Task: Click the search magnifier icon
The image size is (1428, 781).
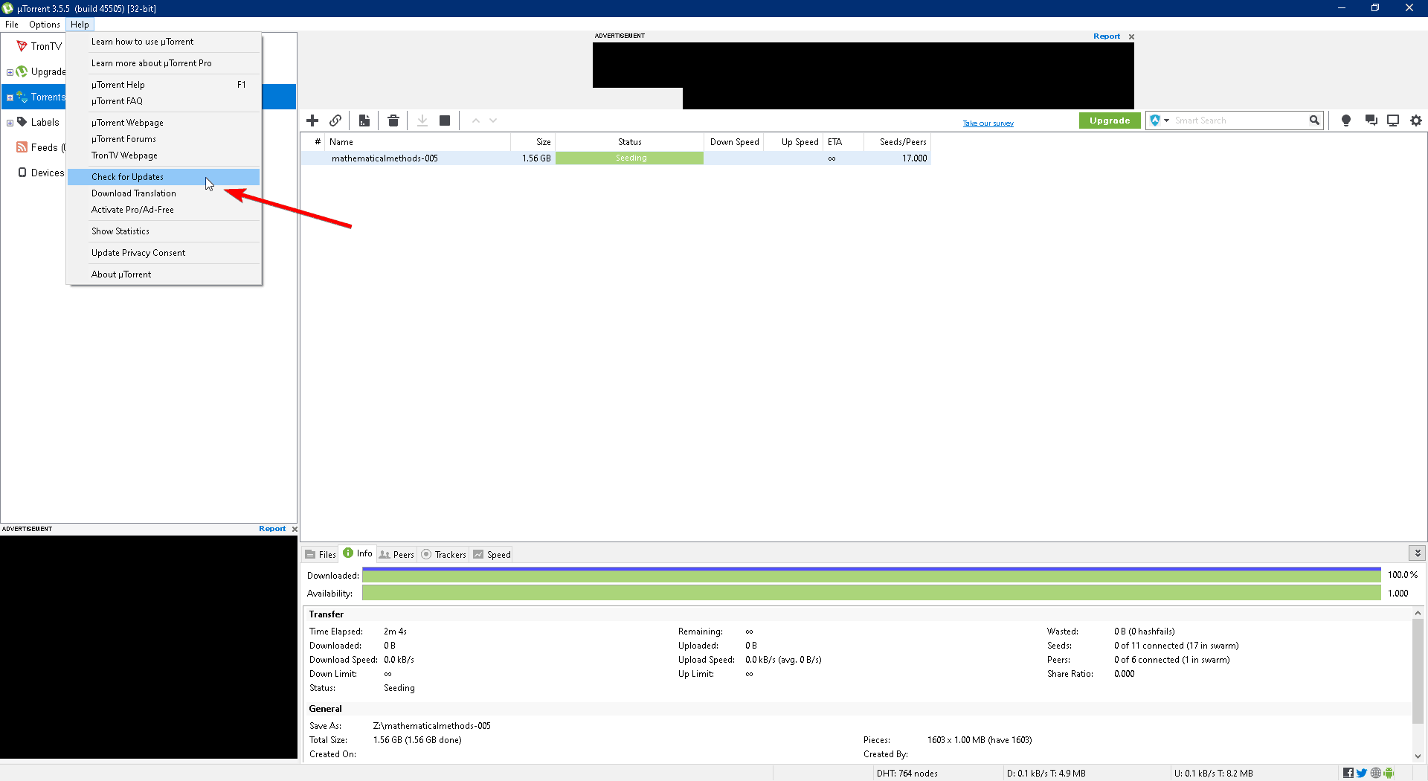Action: tap(1314, 120)
